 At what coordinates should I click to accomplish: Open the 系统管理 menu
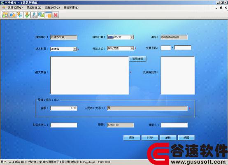[15, 7]
